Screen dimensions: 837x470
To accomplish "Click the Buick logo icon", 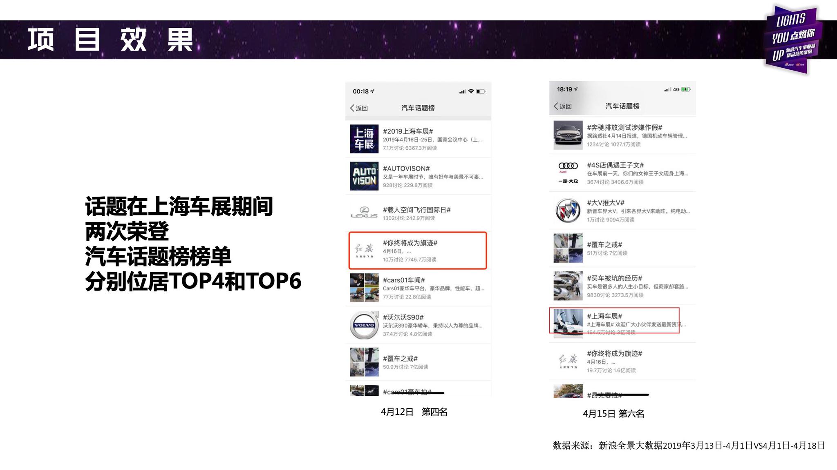I will pyautogui.click(x=568, y=211).
